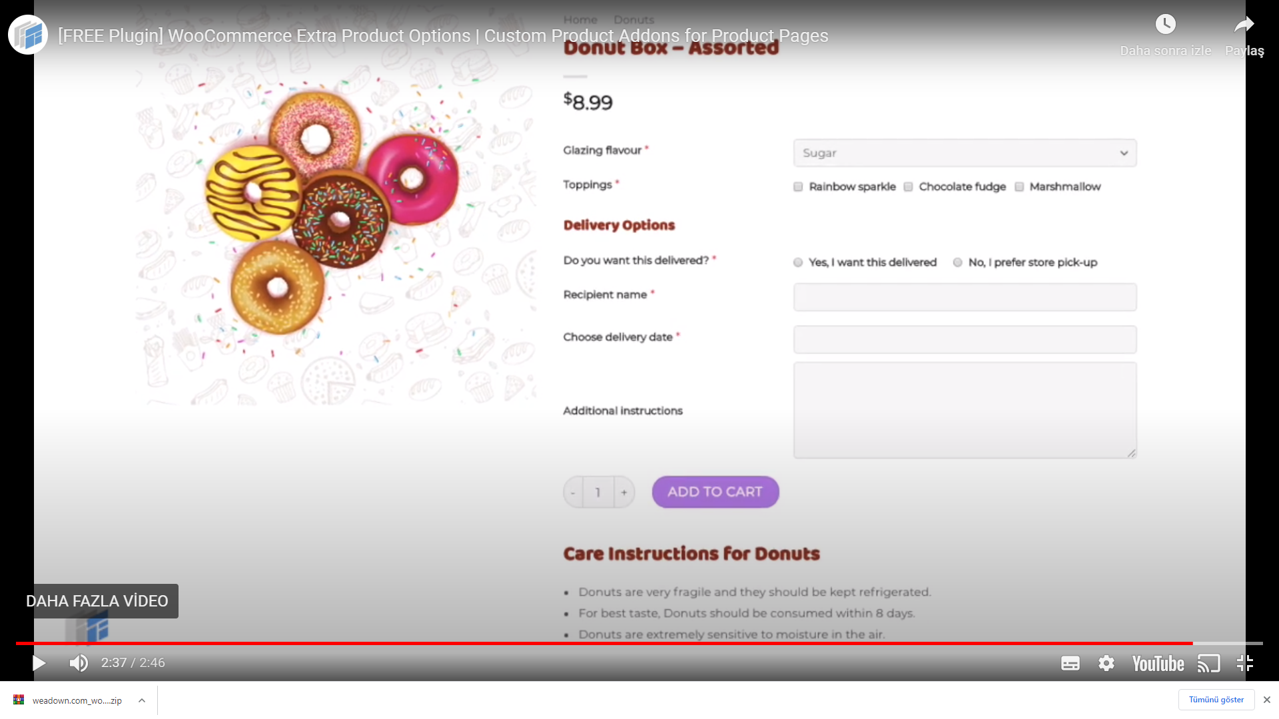Open the video title link
This screenshot has height=719, width=1279.
[x=443, y=36]
